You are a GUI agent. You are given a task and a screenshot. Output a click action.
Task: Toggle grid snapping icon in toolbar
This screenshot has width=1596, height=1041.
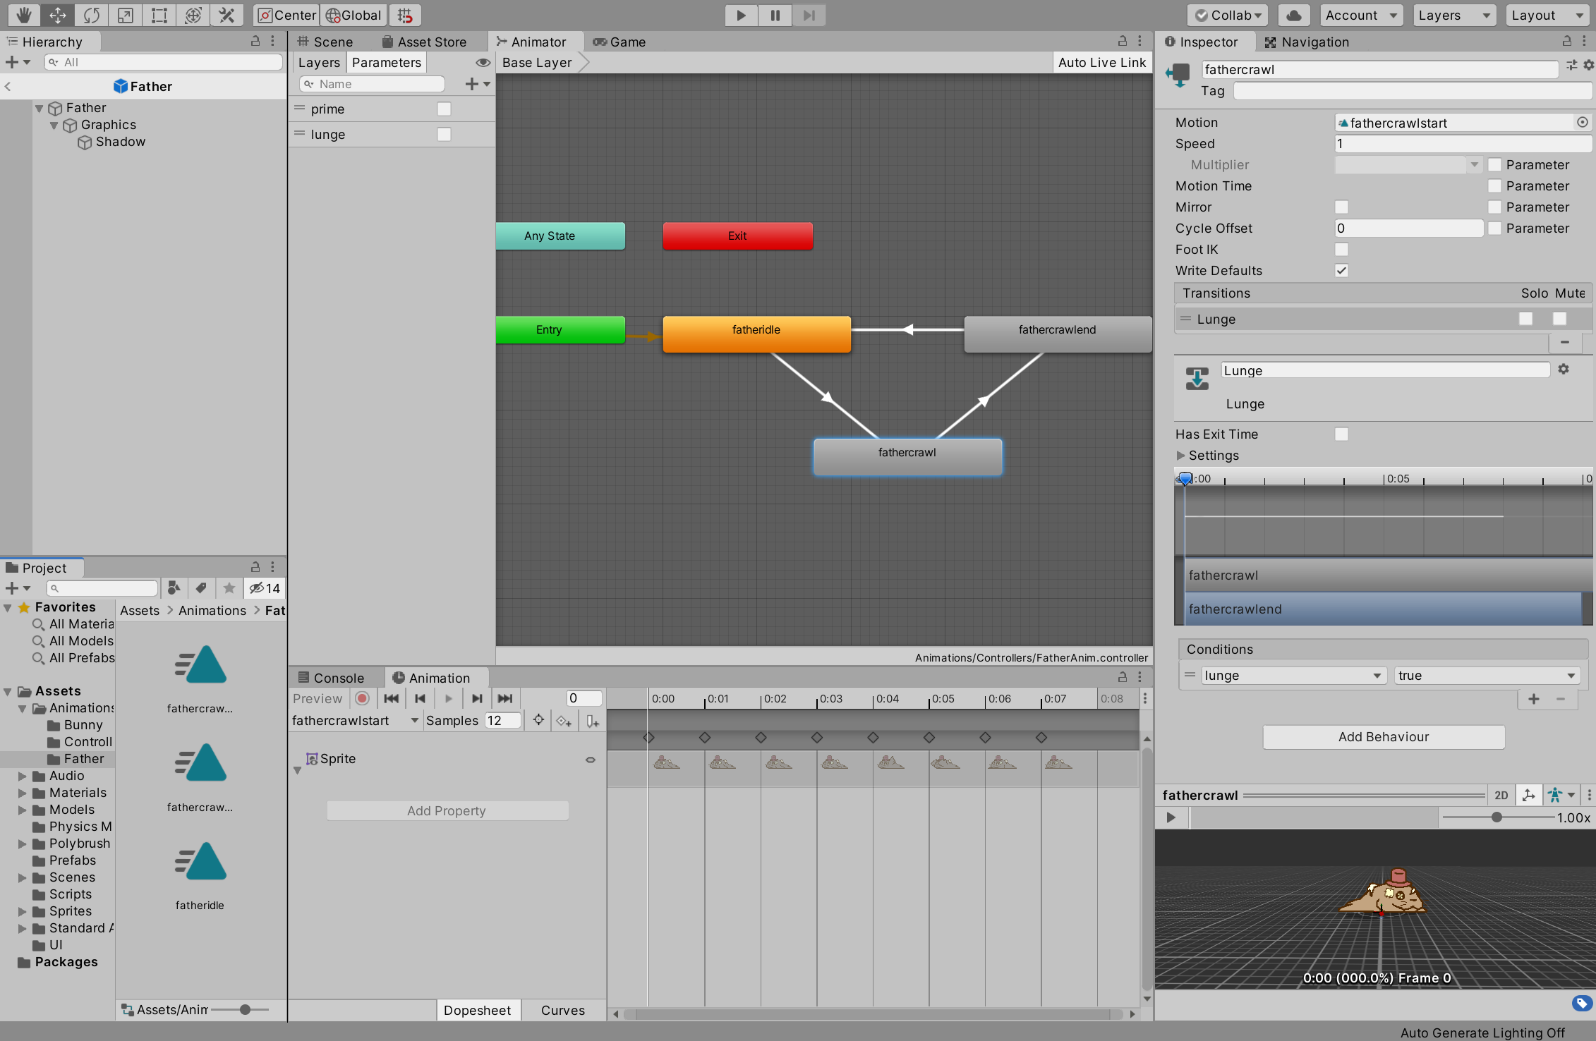click(405, 15)
